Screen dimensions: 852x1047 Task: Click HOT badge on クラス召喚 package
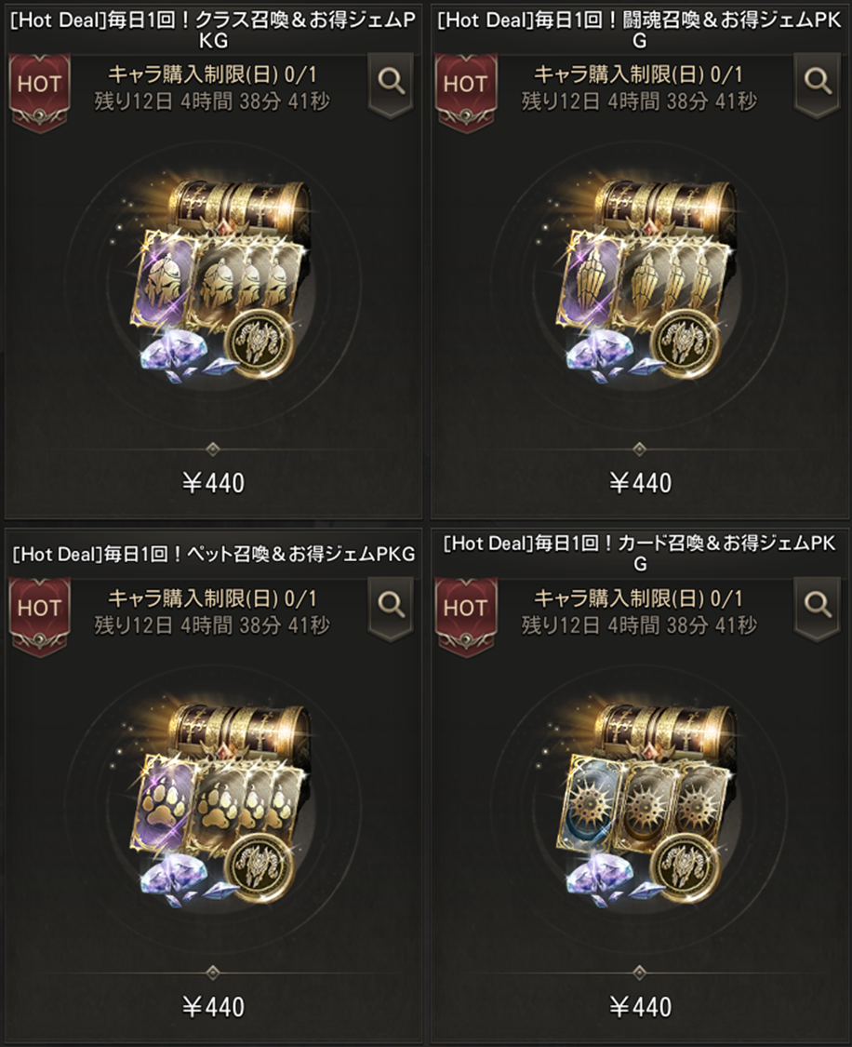(39, 92)
